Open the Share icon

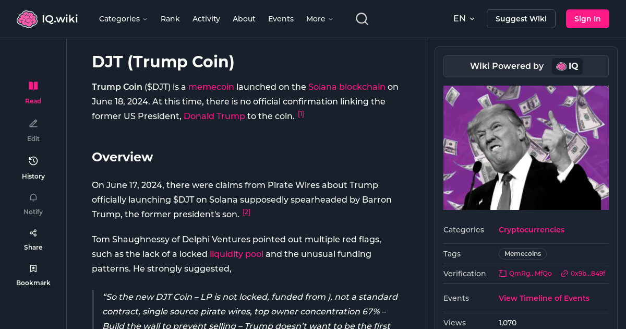tap(33, 232)
